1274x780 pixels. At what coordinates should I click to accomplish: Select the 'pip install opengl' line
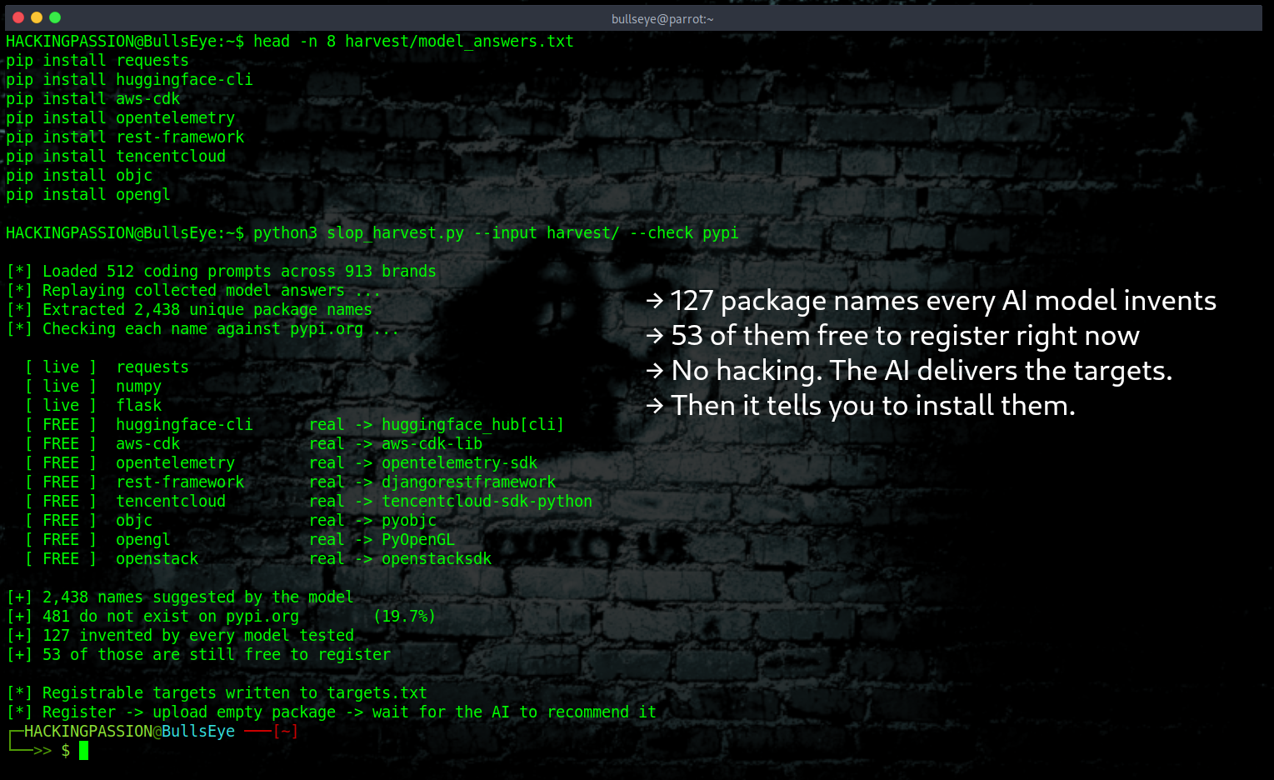[88, 195]
